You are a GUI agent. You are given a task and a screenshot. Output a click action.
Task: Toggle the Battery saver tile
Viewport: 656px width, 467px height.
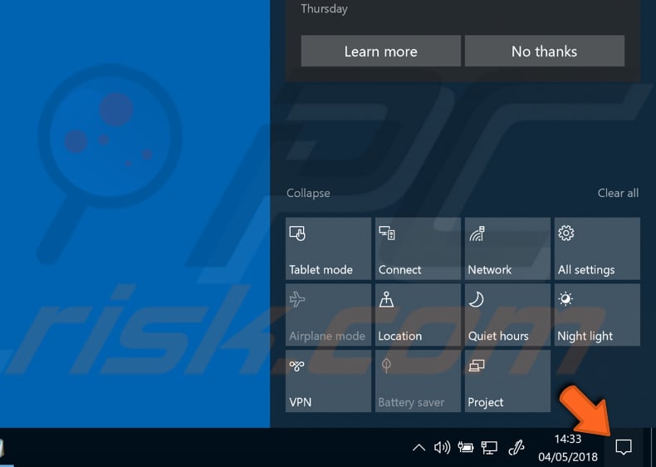pos(418,381)
